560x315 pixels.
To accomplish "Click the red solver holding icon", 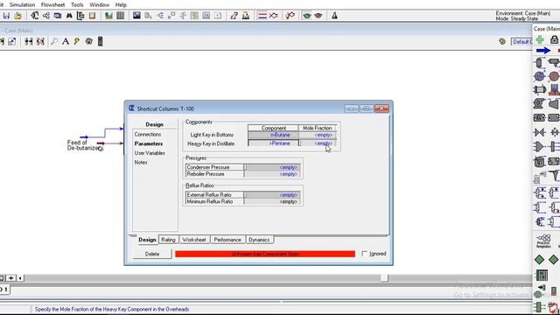I will point(318,16).
